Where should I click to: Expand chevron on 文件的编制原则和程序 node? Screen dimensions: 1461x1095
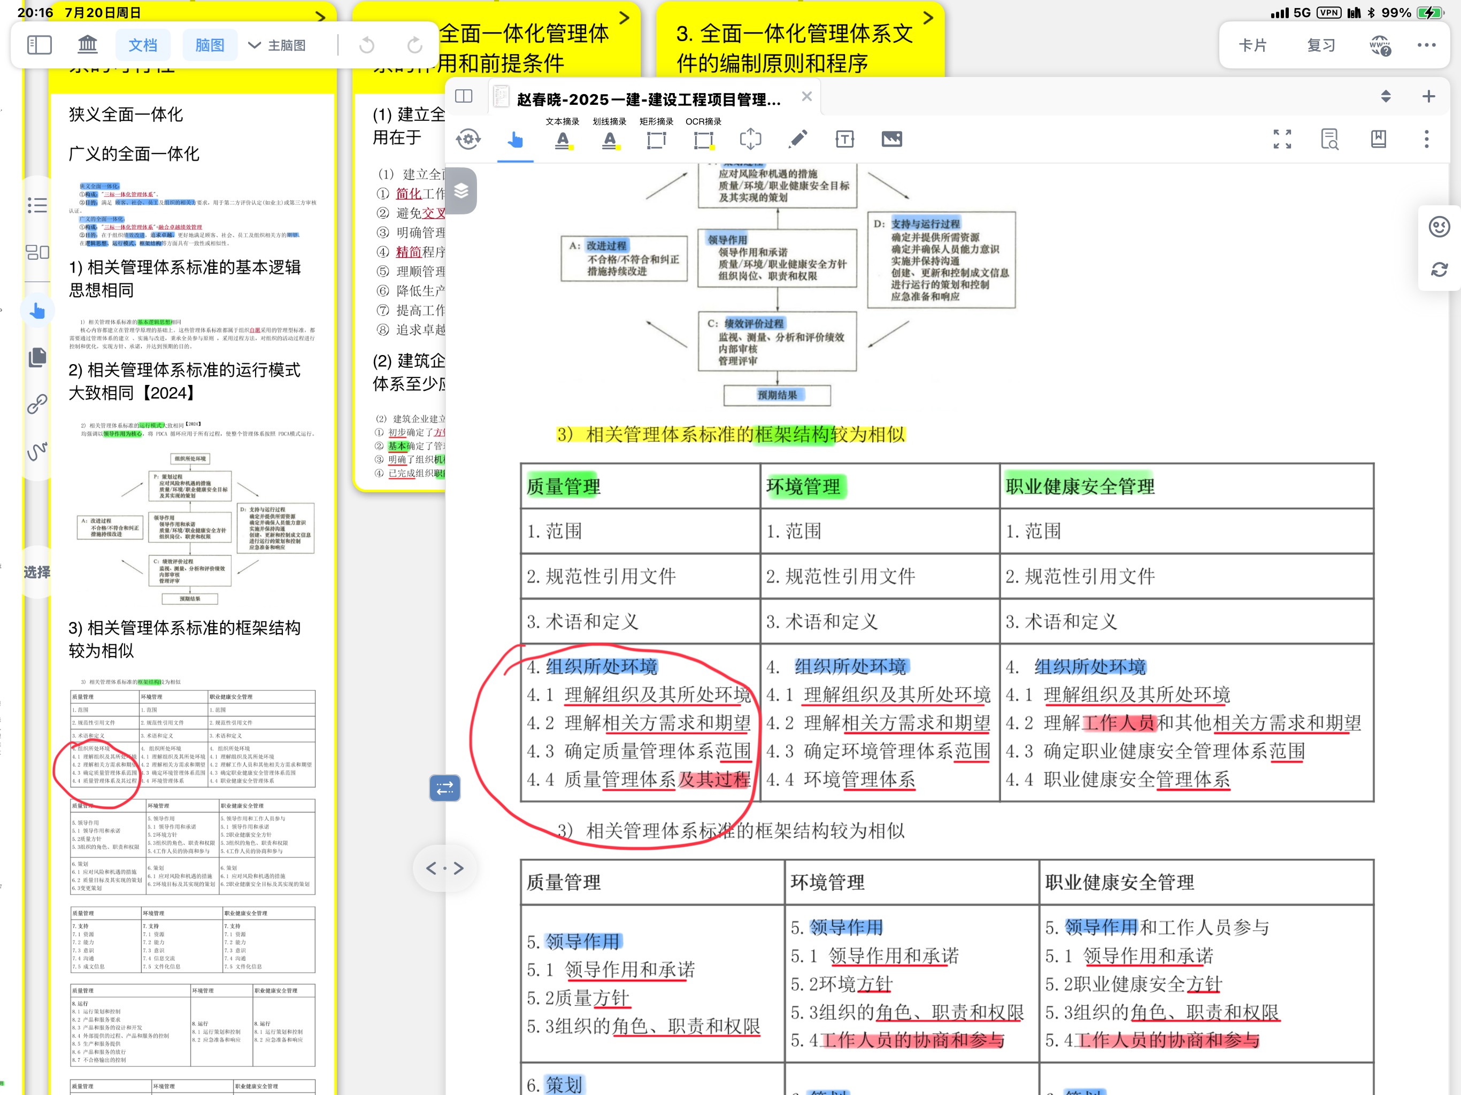[x=928, y=18]
